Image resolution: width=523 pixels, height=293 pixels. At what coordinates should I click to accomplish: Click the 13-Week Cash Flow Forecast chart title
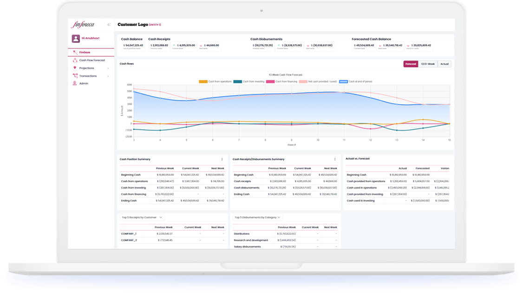pyautogui.click(x=286, y=75)
